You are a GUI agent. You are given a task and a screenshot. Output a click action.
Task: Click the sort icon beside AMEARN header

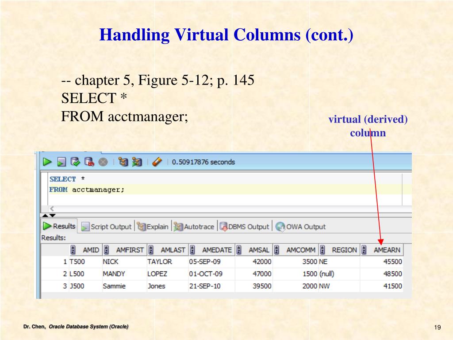click(x=364, y=250)
